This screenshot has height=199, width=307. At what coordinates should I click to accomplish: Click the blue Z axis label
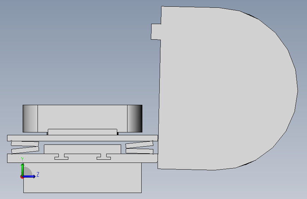point(38,174)
